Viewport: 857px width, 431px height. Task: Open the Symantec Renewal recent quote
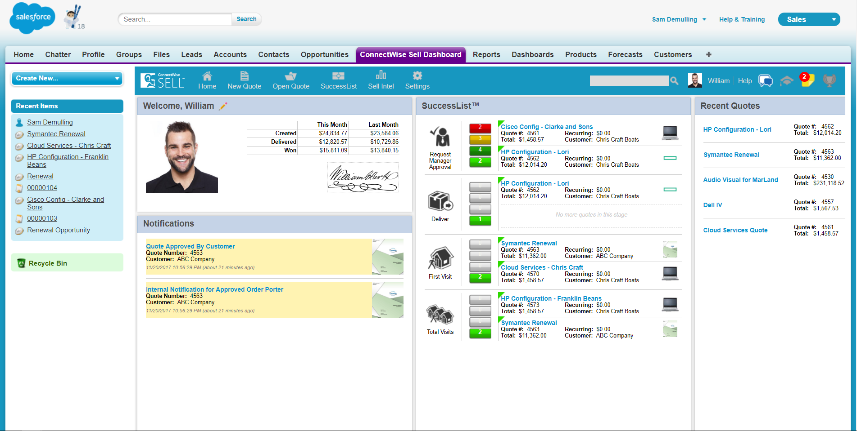tap(731, 155)
